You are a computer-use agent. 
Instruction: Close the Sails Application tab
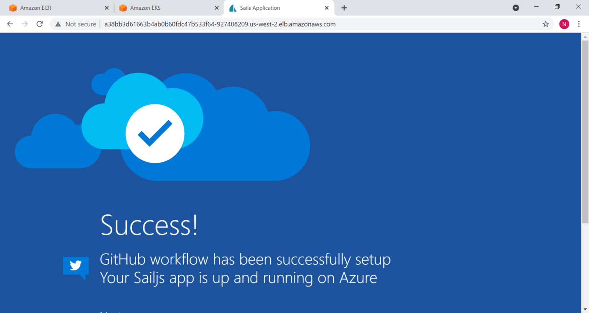click(x=327, y=8)
